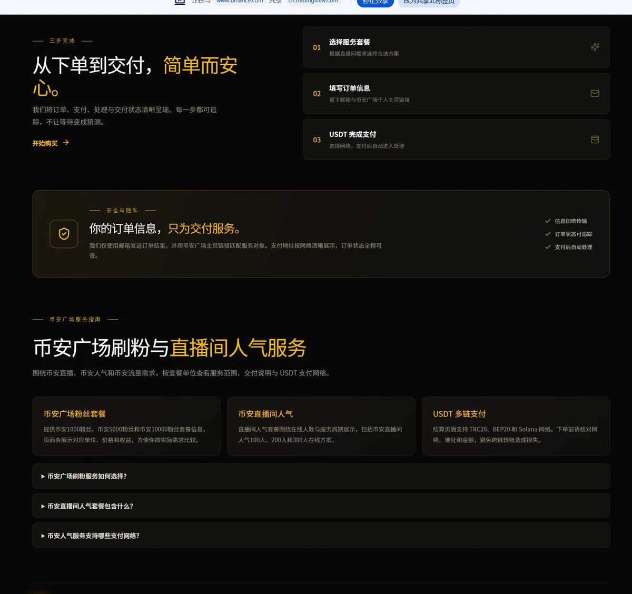Select the 填写订单信息 step title
Screen dimensions: 632x594
click(350, 88)
